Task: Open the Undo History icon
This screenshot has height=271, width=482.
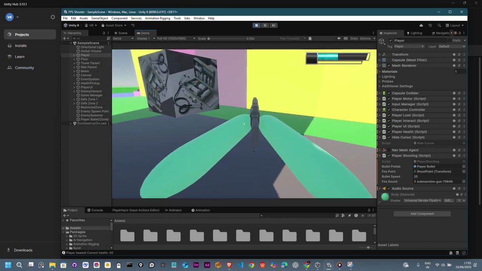Action: click(430, 25)
